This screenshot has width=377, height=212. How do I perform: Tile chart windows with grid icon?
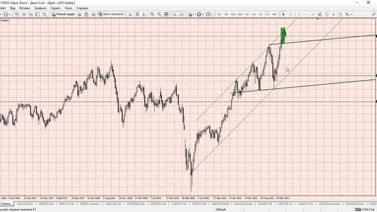166,14
